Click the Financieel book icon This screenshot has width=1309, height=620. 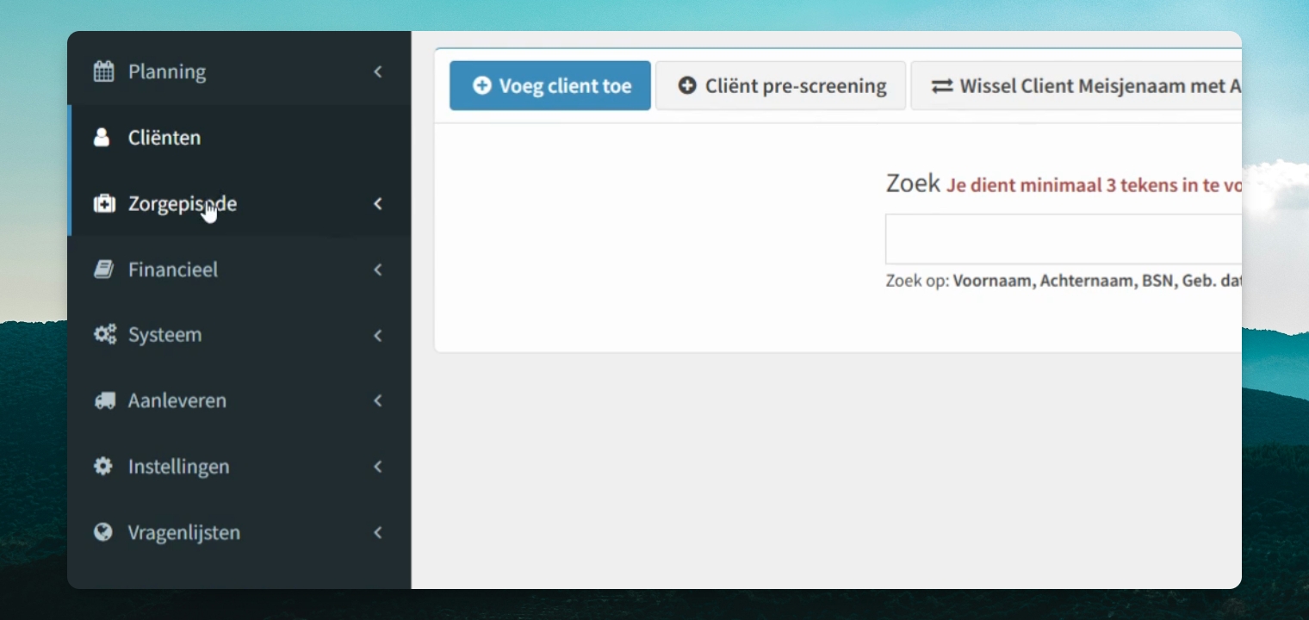(x=103, y=270)
